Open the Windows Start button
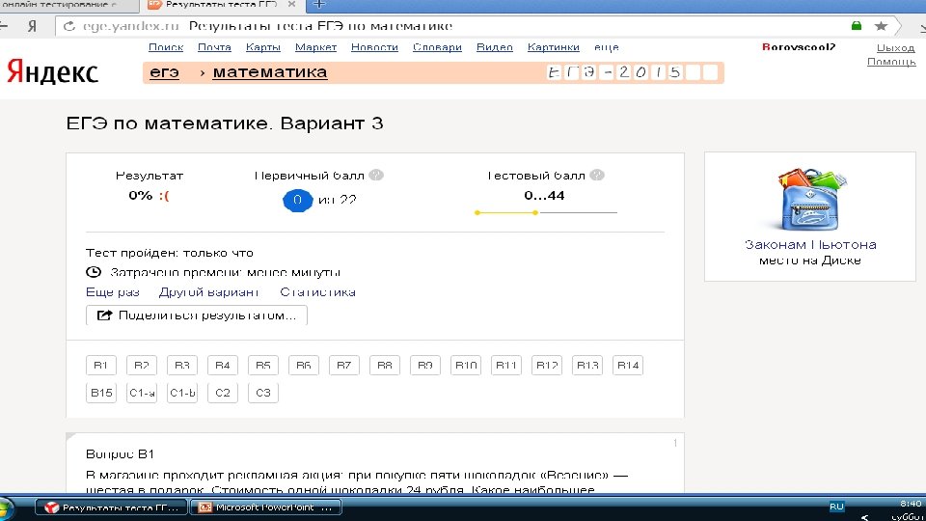 (6, 508)
